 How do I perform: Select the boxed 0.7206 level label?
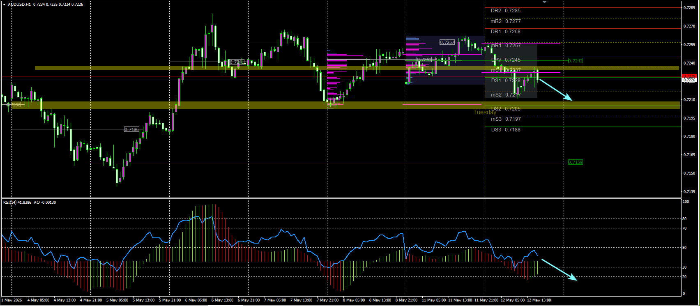click(x=14, y=105)
